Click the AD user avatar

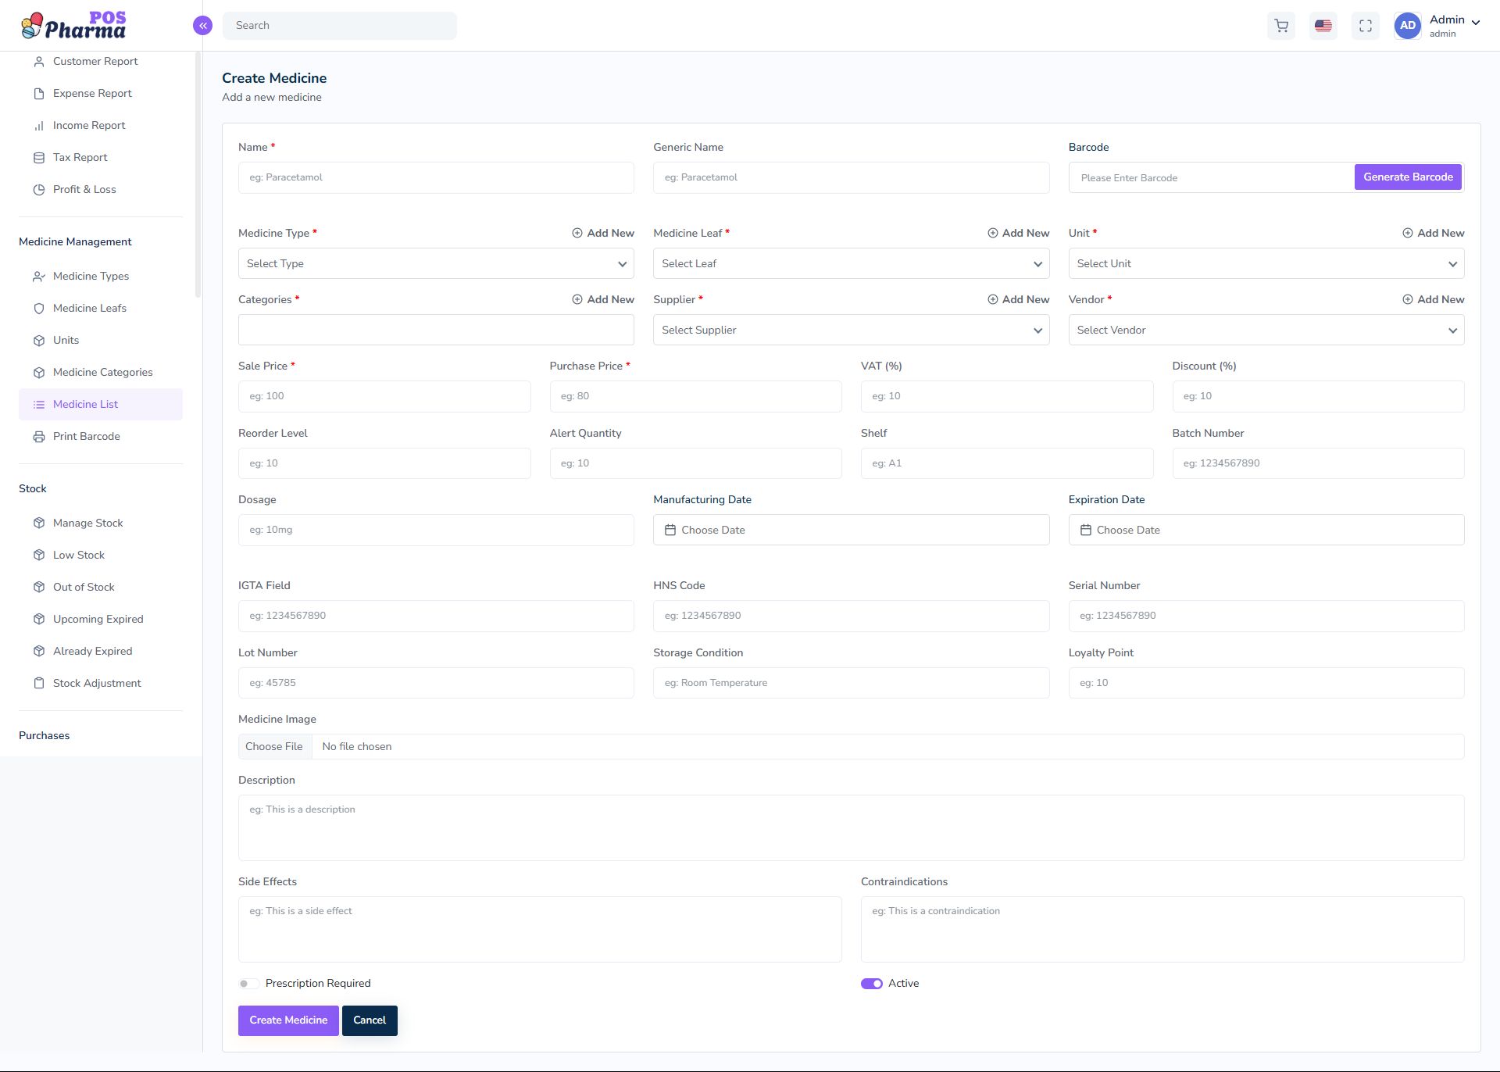(x=1408, y=26)
